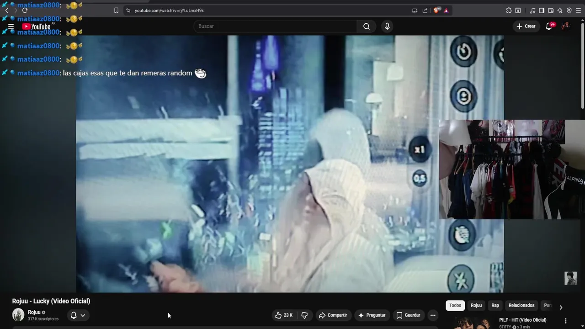This screenshot has height=329, width=585.
Task: Bookmark this page from the address bar
Action: pos(116,11)
